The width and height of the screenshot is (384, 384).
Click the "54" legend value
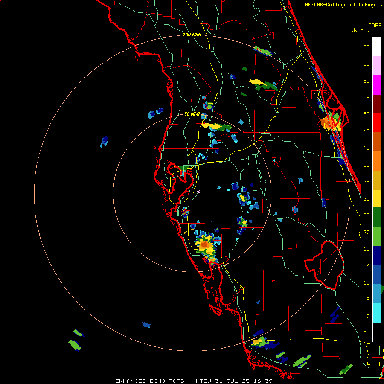pos(367,97)
